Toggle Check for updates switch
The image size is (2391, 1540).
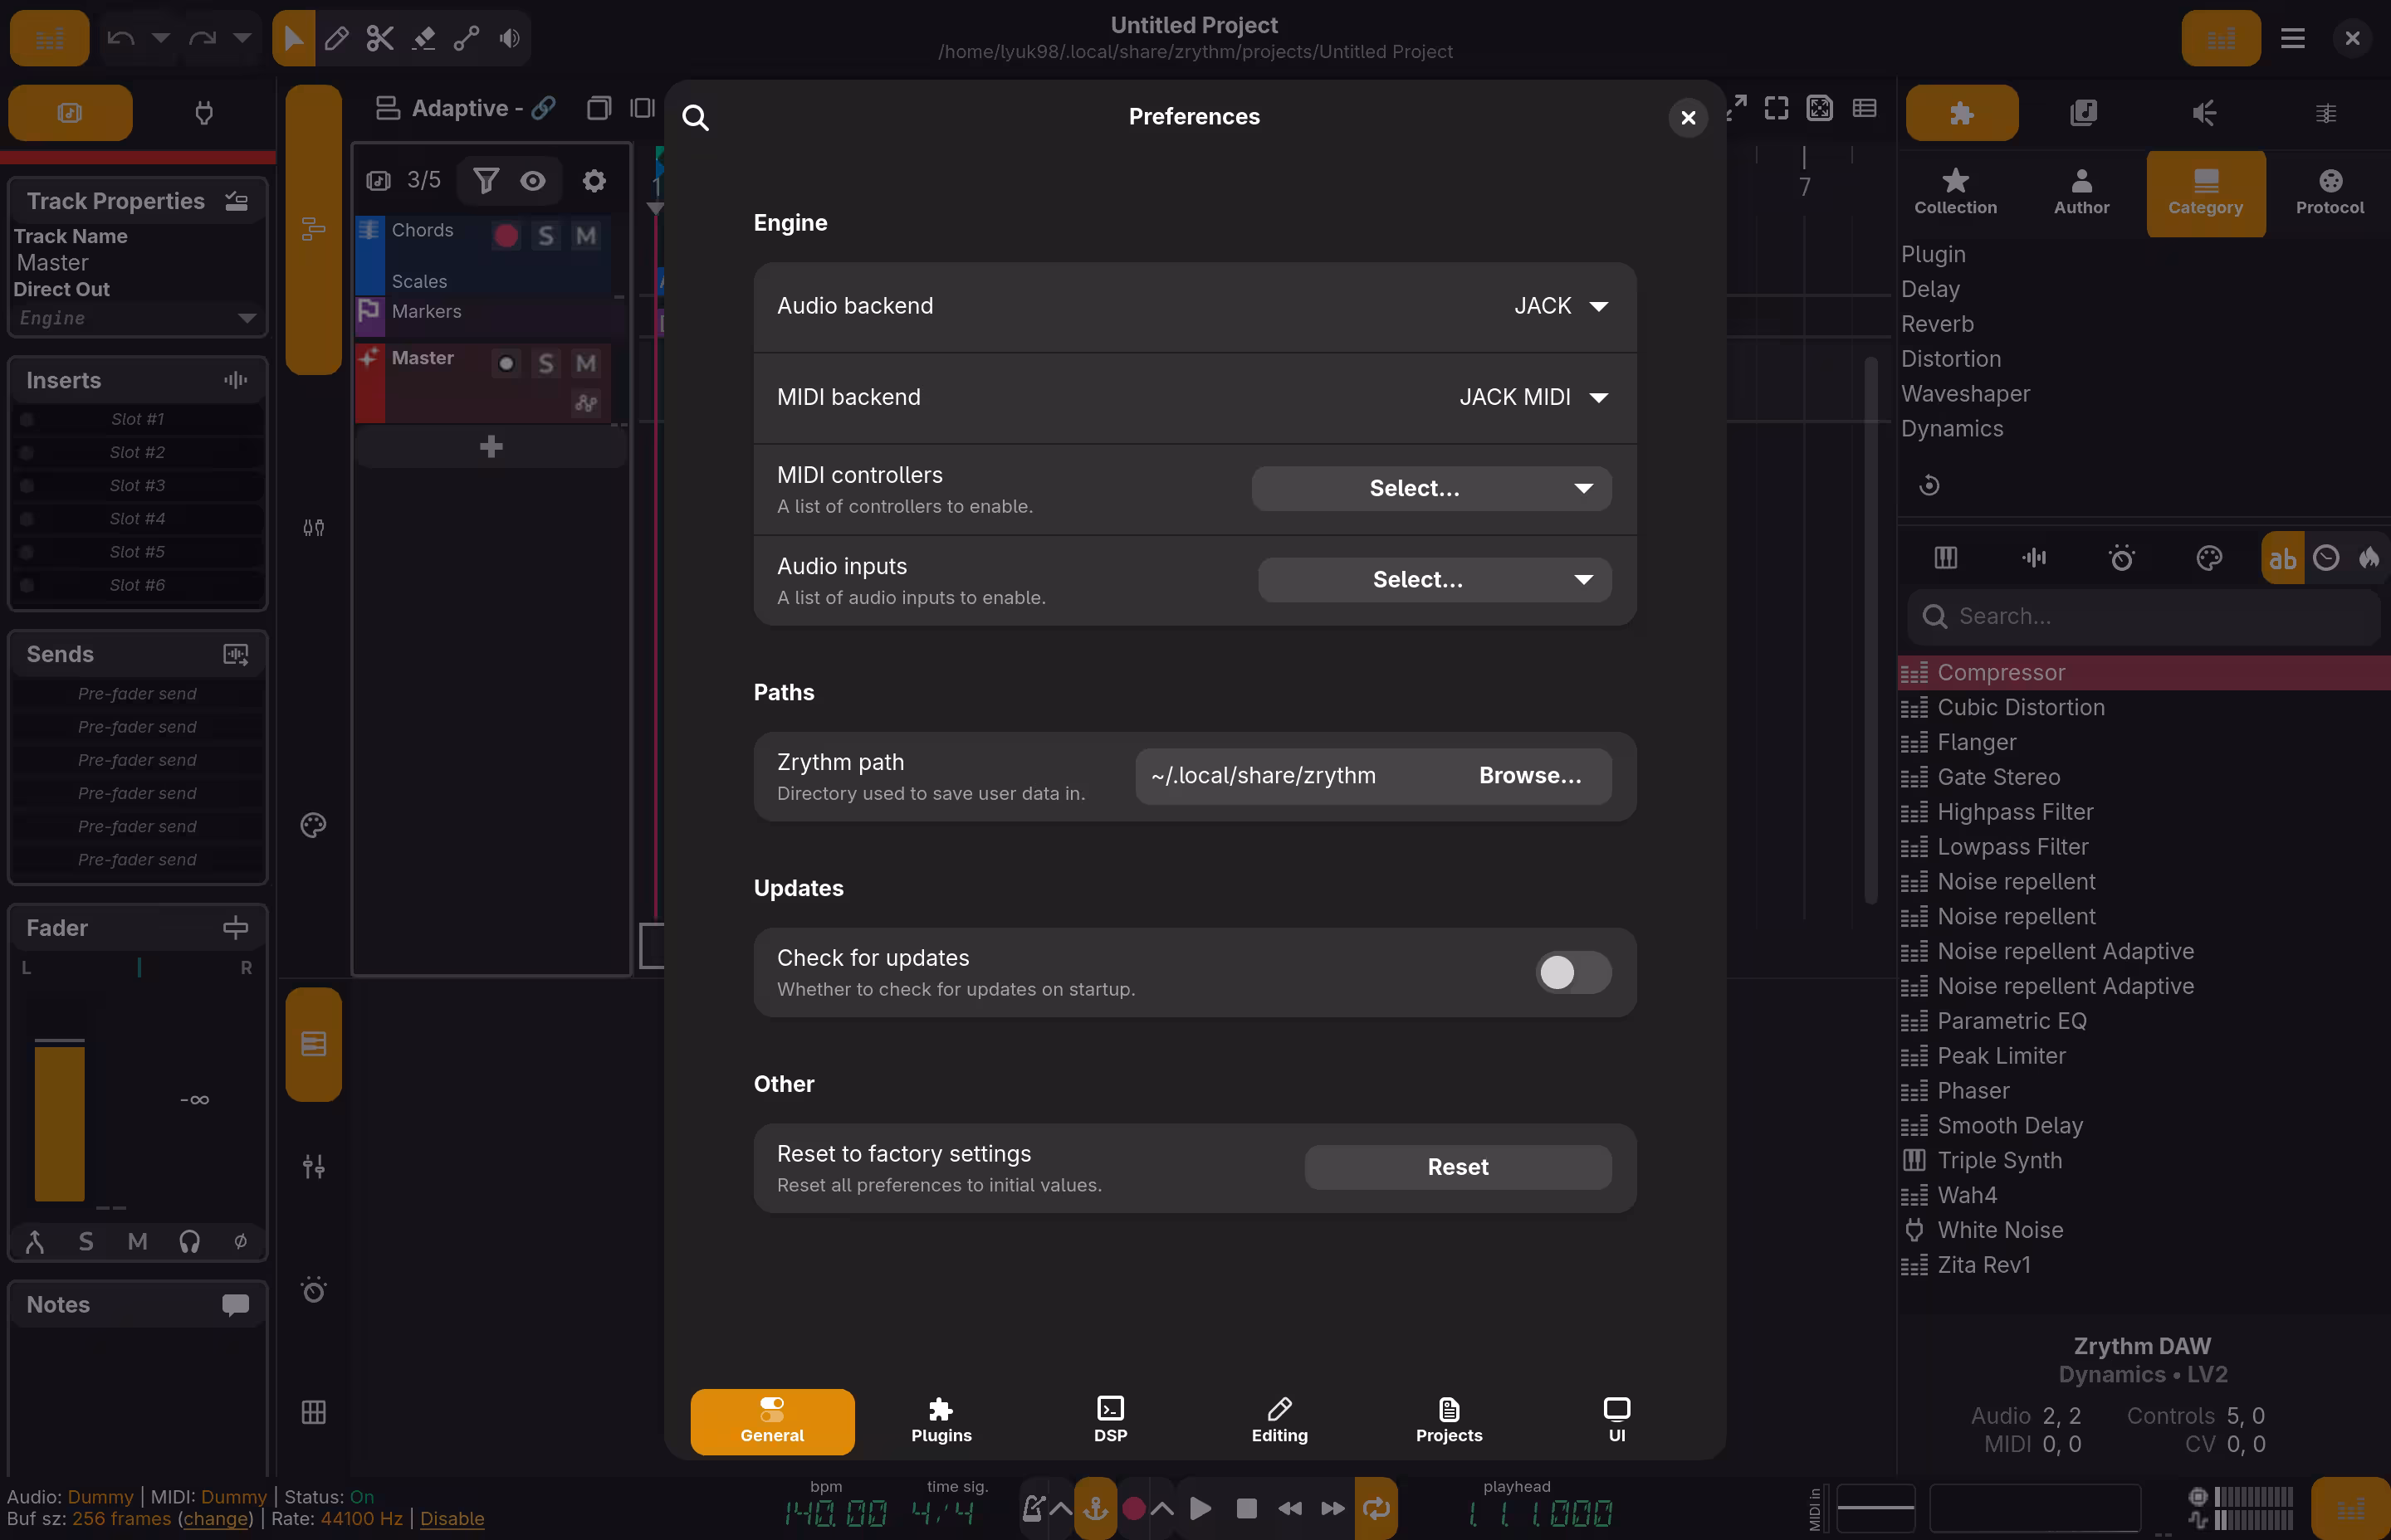tap(1572, 971)
